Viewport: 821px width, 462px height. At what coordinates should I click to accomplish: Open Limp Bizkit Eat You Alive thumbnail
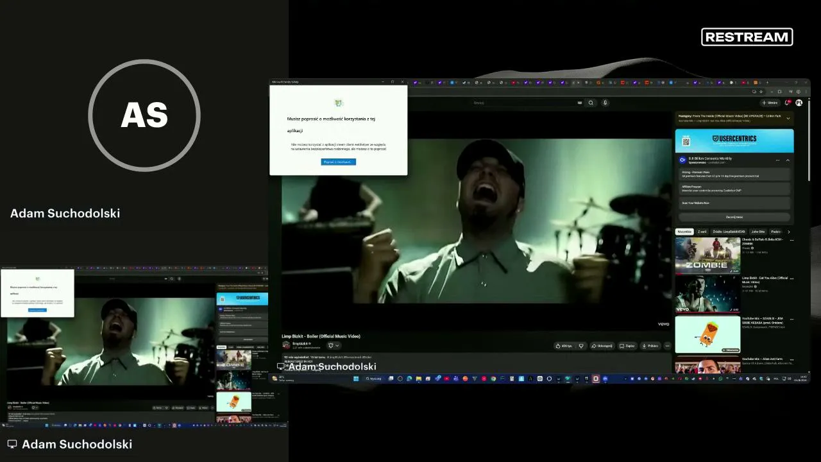pyautogui.click(x=707, y=294)
